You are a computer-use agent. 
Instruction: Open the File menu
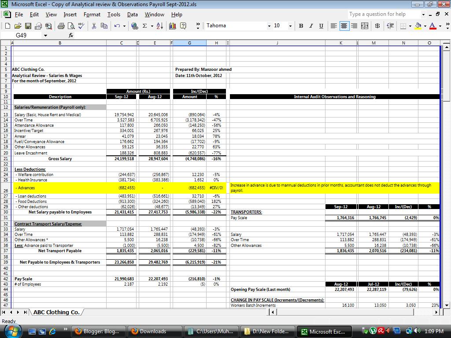pos(18,15)
